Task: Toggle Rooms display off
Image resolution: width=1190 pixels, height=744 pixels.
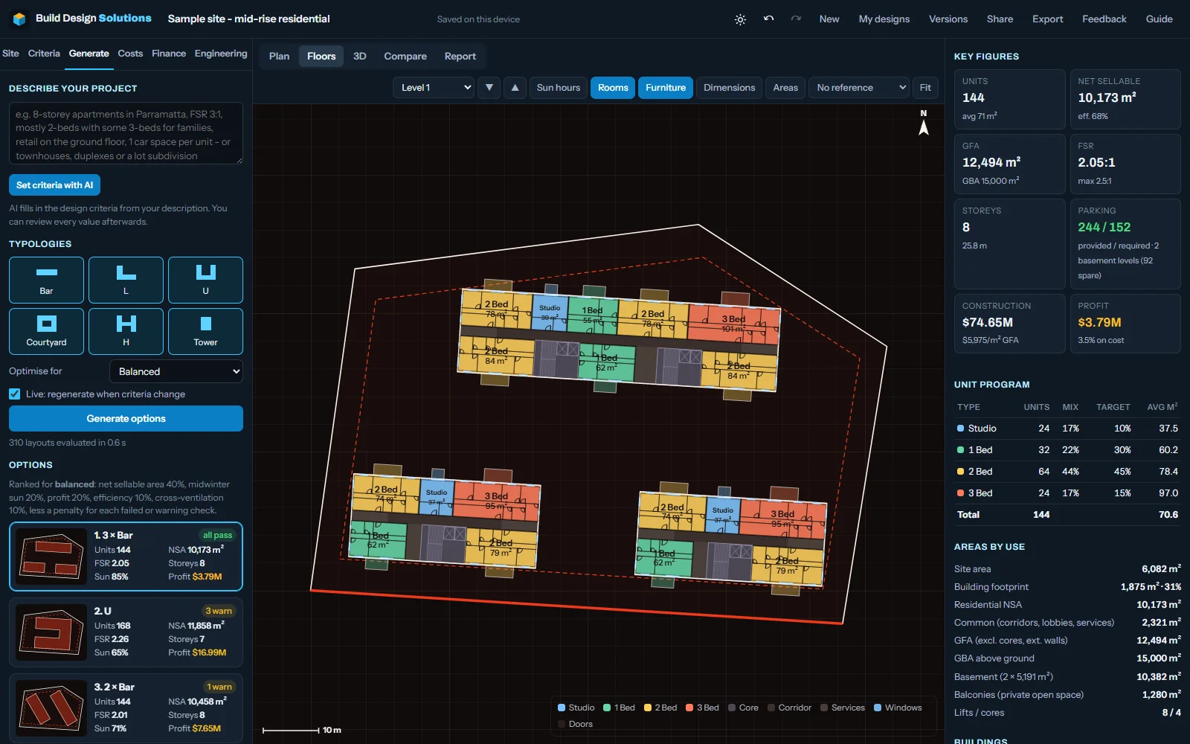Action: pyautogui.click(x=613, y=88)
